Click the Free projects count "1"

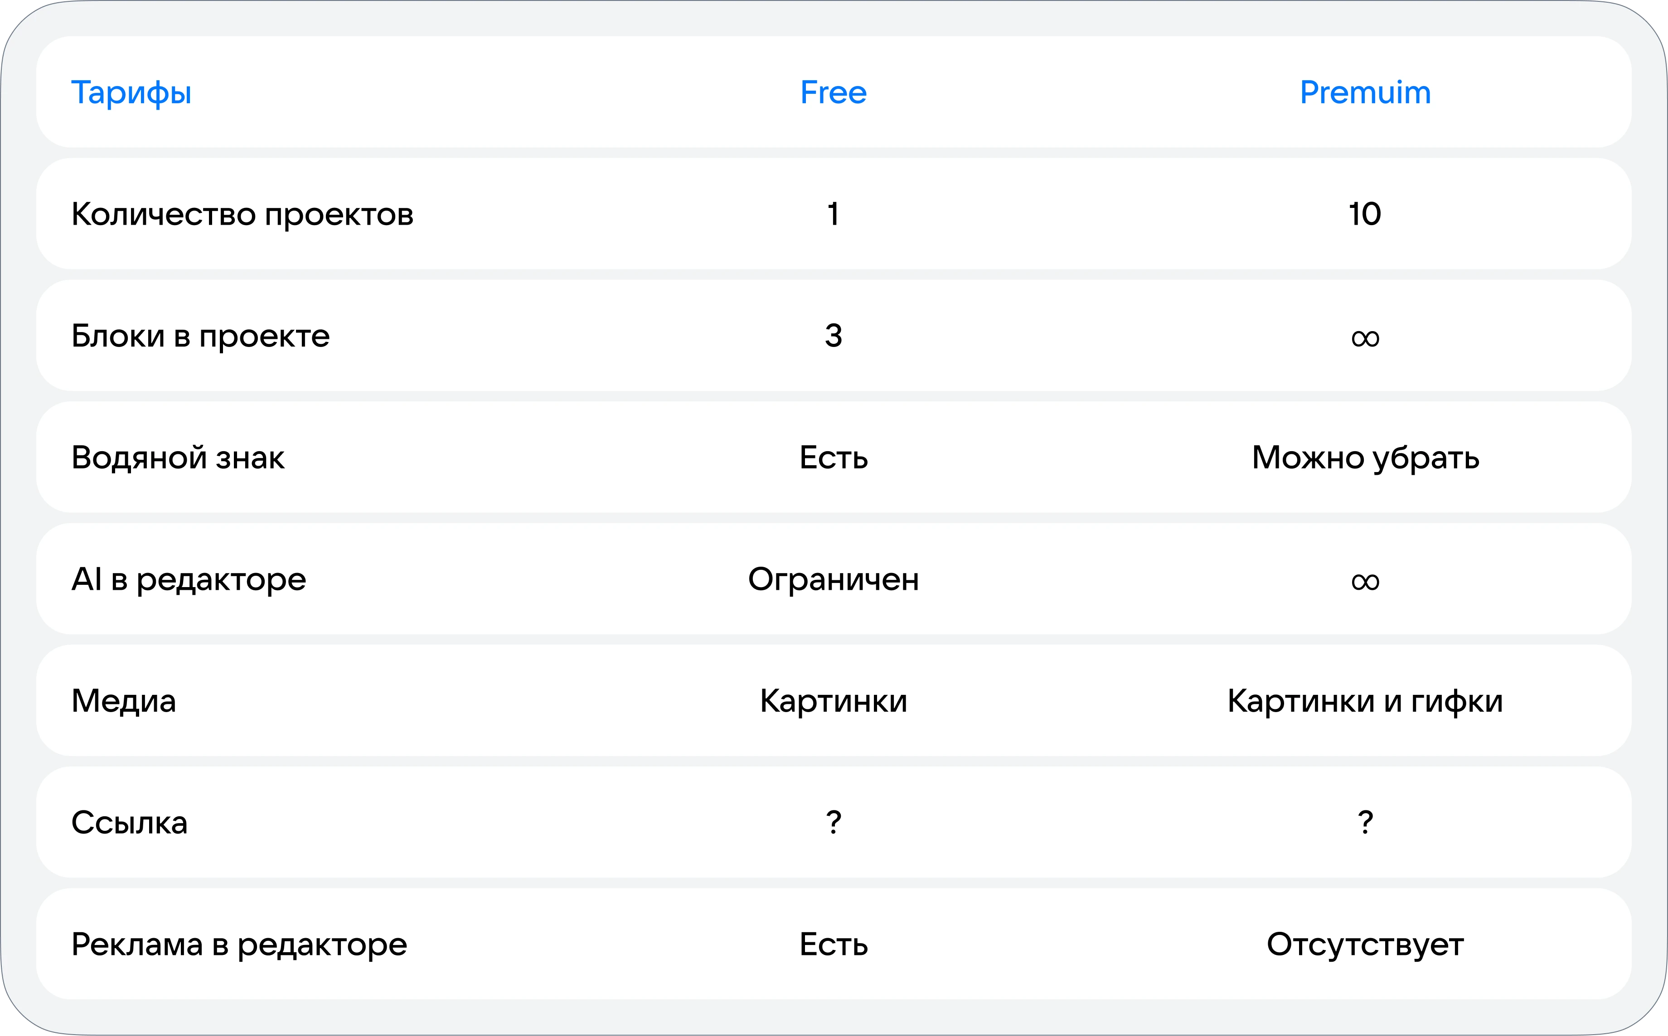click(x=833, y=214)
